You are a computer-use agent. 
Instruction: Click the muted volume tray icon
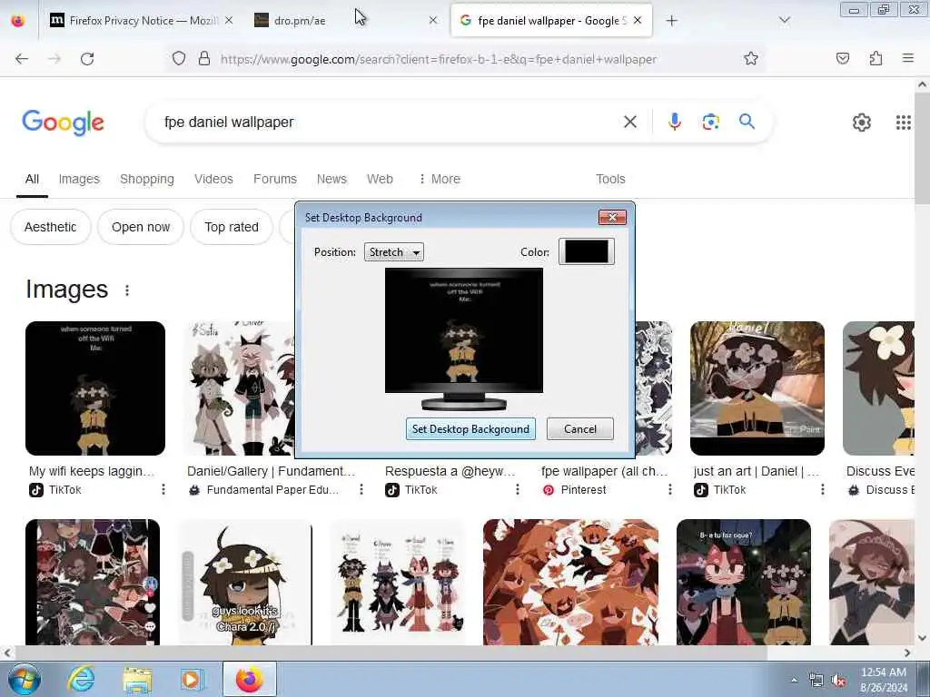click(838, 681)
